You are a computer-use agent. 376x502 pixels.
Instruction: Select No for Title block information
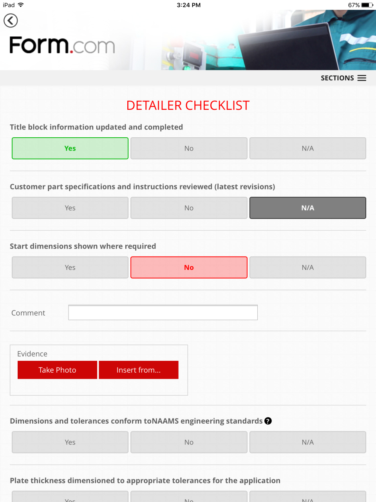coord(189,148)
